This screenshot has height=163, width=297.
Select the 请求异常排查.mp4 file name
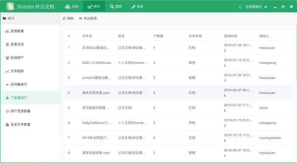click(96, 153)
